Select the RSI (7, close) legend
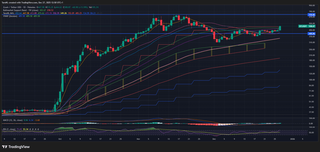 pos(9,129)
